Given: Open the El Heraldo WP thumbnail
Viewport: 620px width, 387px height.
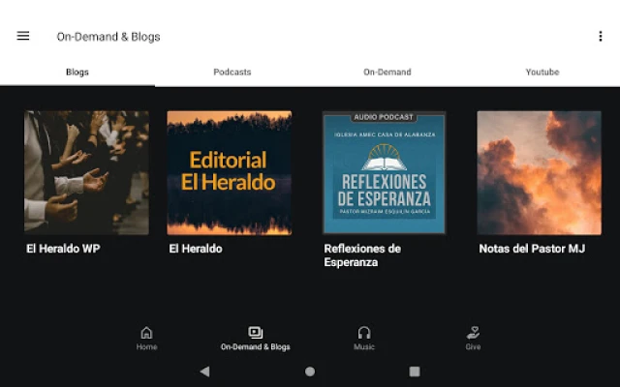Looking at the screenshot, I should [x=86, y=172].
